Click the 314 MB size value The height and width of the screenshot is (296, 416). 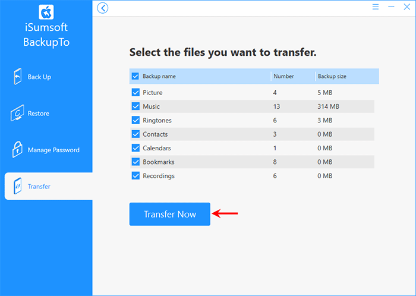[x=329, y=106]
